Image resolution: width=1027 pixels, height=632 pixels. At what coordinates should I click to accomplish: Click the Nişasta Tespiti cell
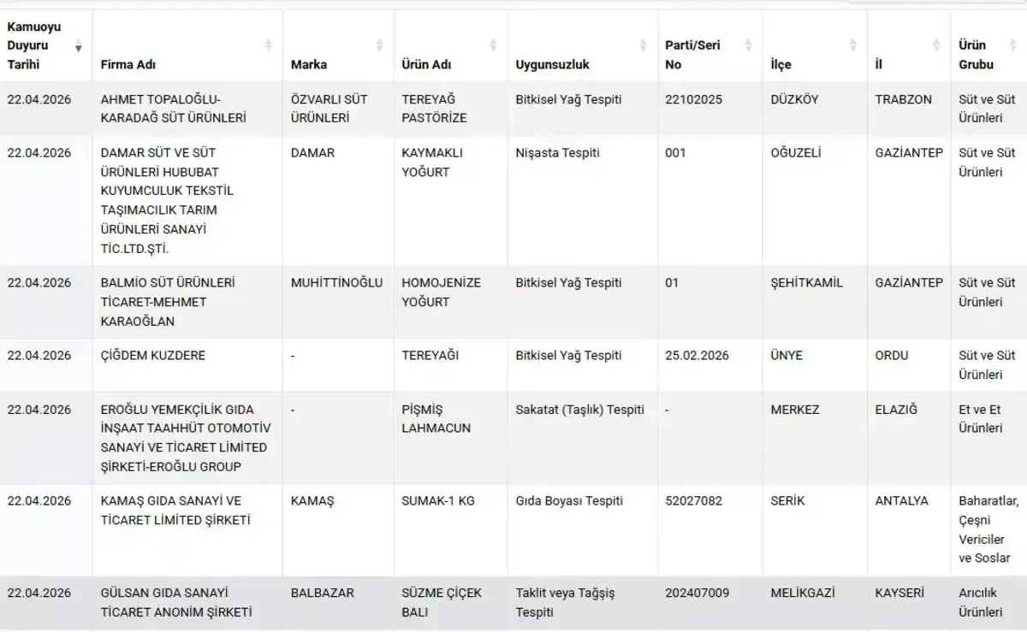[558, 153]
